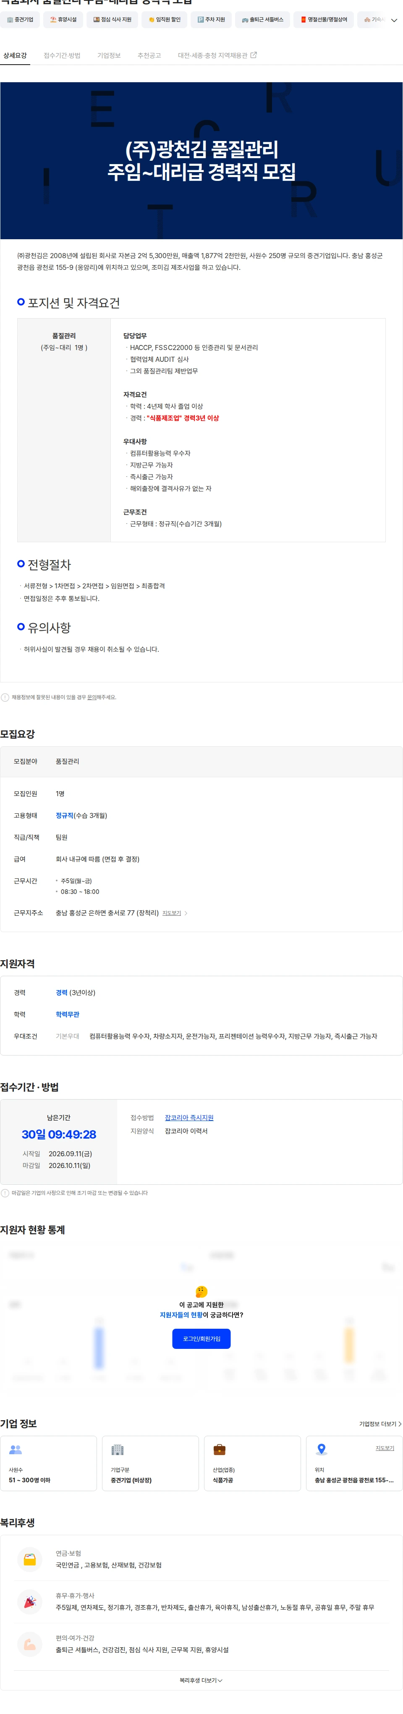Click the 사원수 people icon
The height and width of the screenshot is (1714, 403).
(x=16, y=1449)
